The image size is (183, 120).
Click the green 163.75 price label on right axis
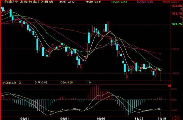[x=177, y=24]
